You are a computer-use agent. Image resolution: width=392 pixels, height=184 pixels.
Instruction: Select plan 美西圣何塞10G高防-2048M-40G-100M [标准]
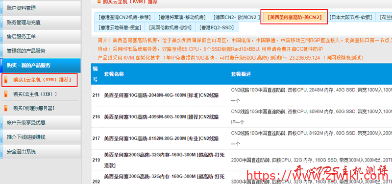(x=161, y=95)
